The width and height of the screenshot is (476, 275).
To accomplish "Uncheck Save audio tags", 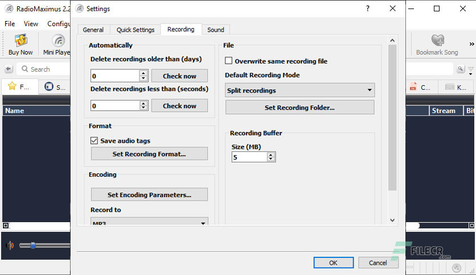I will pos(94,140).
